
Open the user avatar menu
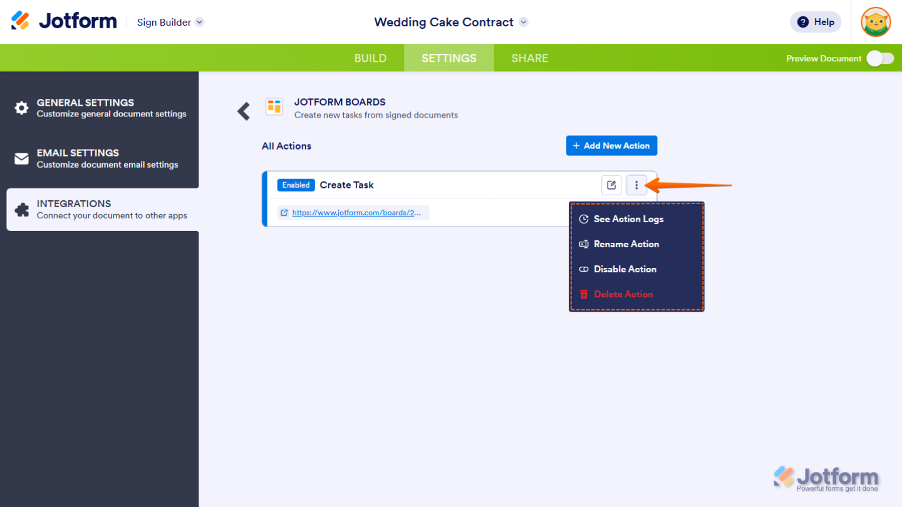(x=876, y=22)
